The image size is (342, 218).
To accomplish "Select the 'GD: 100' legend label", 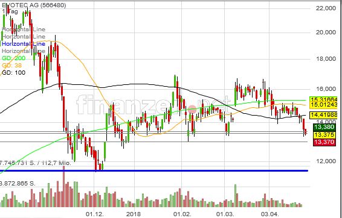I will [x=13, y=73].
